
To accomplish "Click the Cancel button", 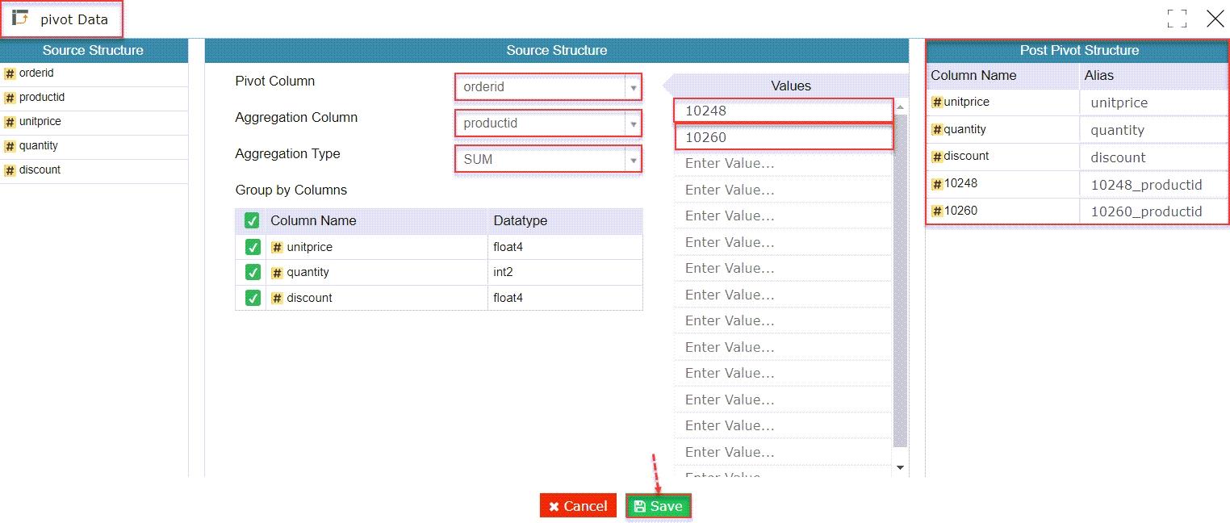I will [x=577, y=505].
